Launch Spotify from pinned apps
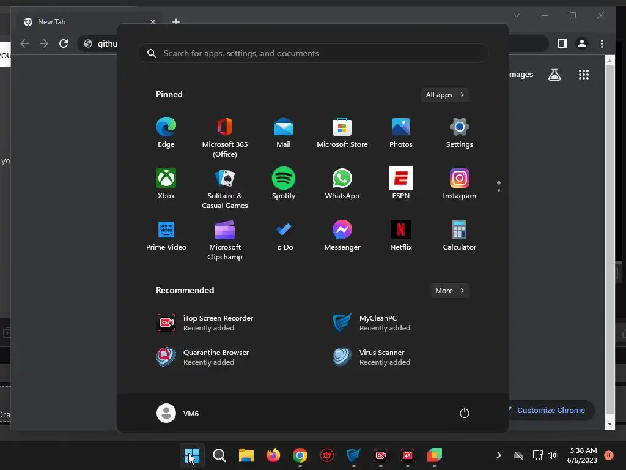 click(x=284, y=184)
